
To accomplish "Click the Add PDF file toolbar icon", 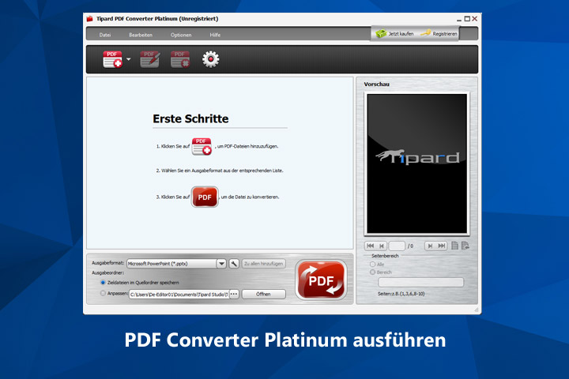I will (x=112, y=59).
